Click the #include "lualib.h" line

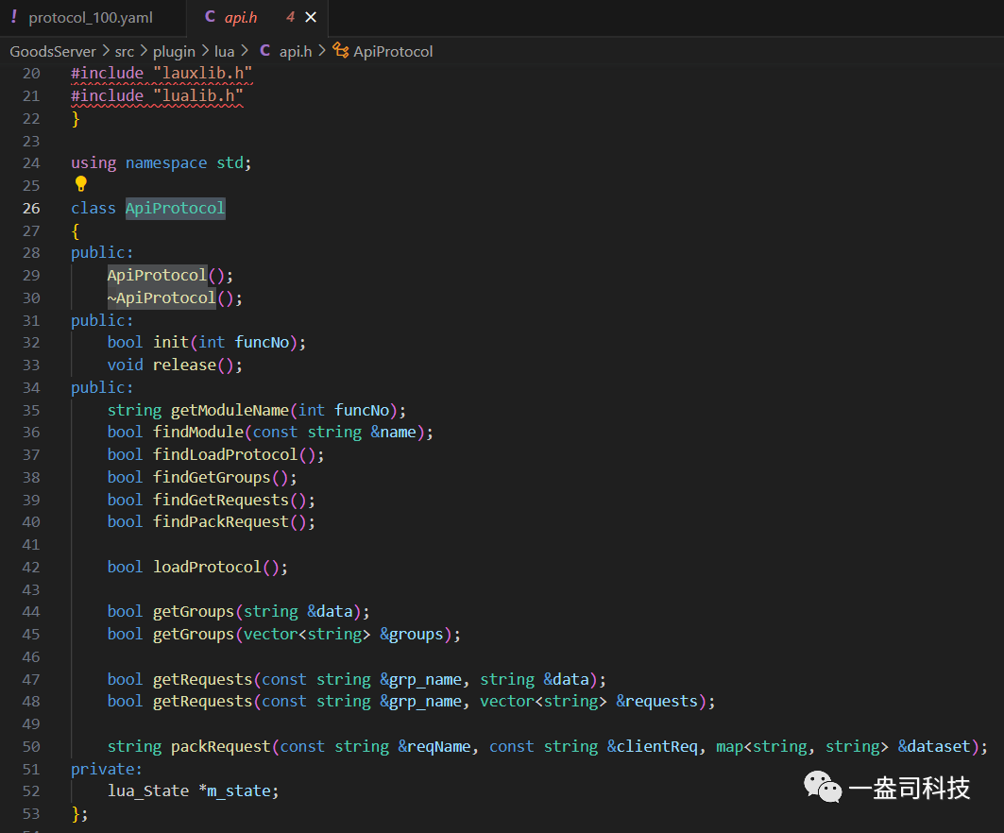(157, 96)
